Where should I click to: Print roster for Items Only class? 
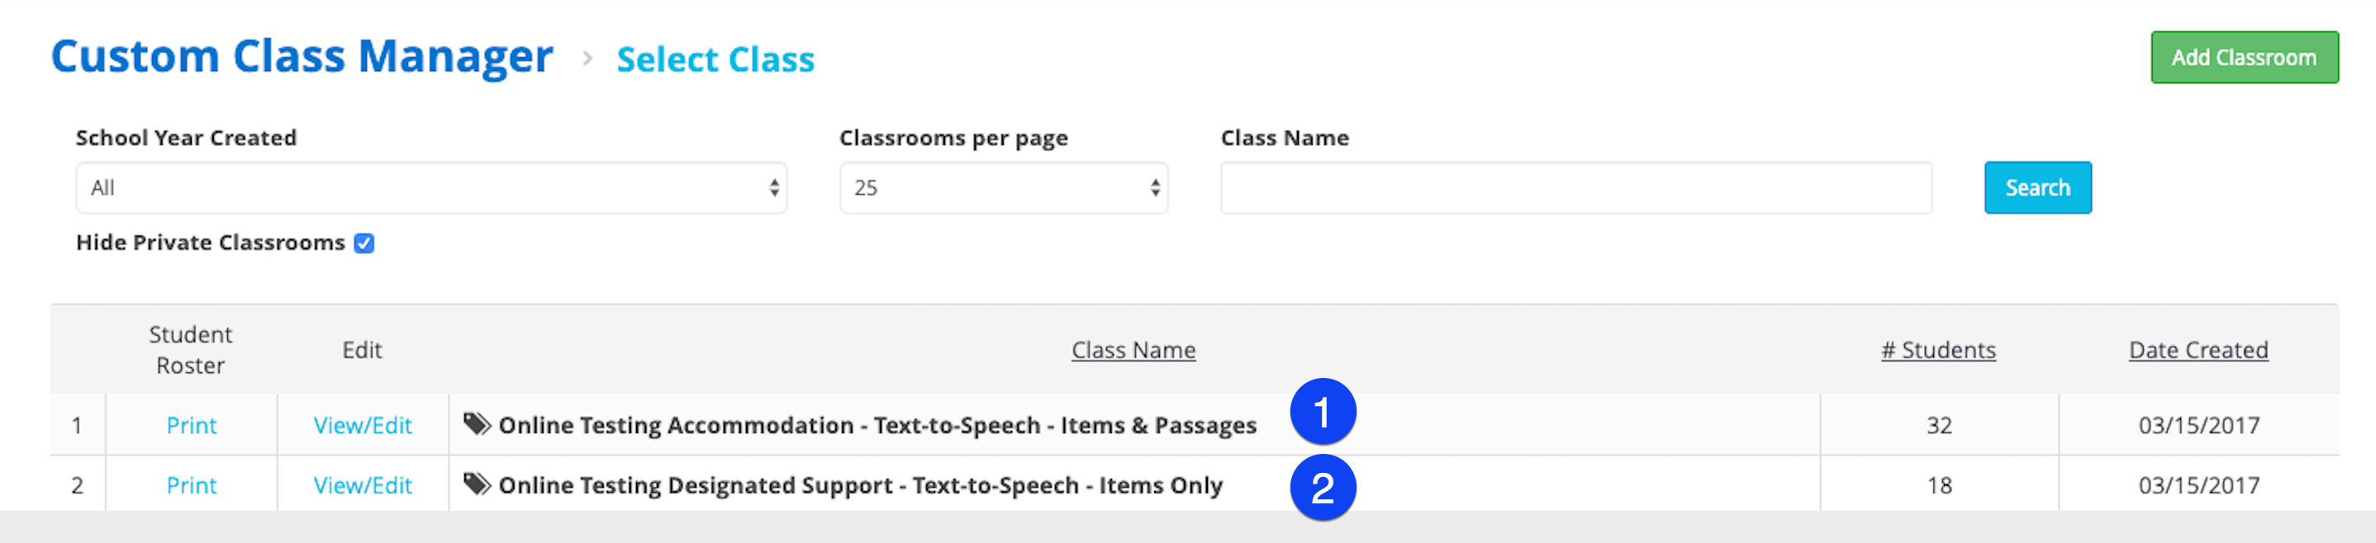click(191, 485)
